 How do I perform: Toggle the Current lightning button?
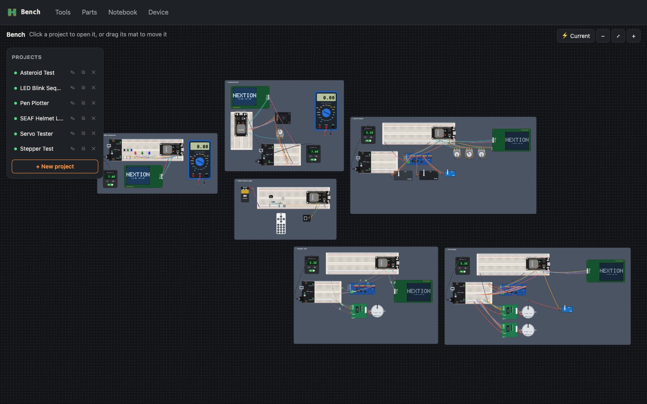(x=576, y=36)
